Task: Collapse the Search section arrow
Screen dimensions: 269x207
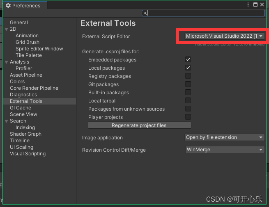Action: [6, 121]
